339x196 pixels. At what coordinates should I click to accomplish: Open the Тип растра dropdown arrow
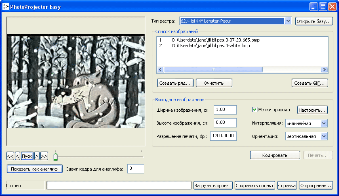point(288,21)
